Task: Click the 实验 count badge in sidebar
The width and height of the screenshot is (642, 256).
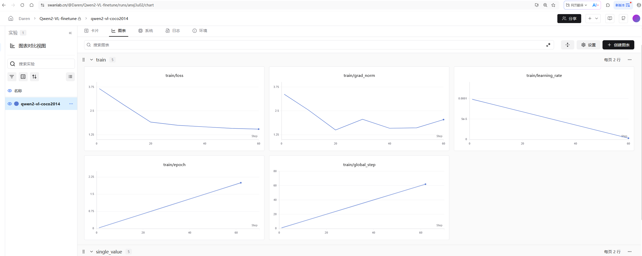Action: (23, 33)
